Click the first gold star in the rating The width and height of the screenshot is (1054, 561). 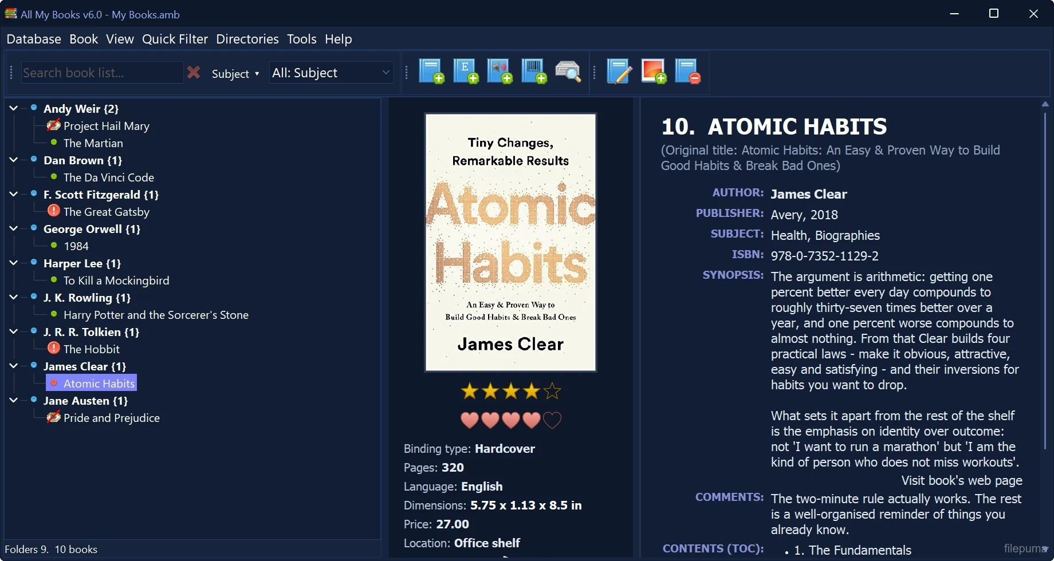pos(470,391)
